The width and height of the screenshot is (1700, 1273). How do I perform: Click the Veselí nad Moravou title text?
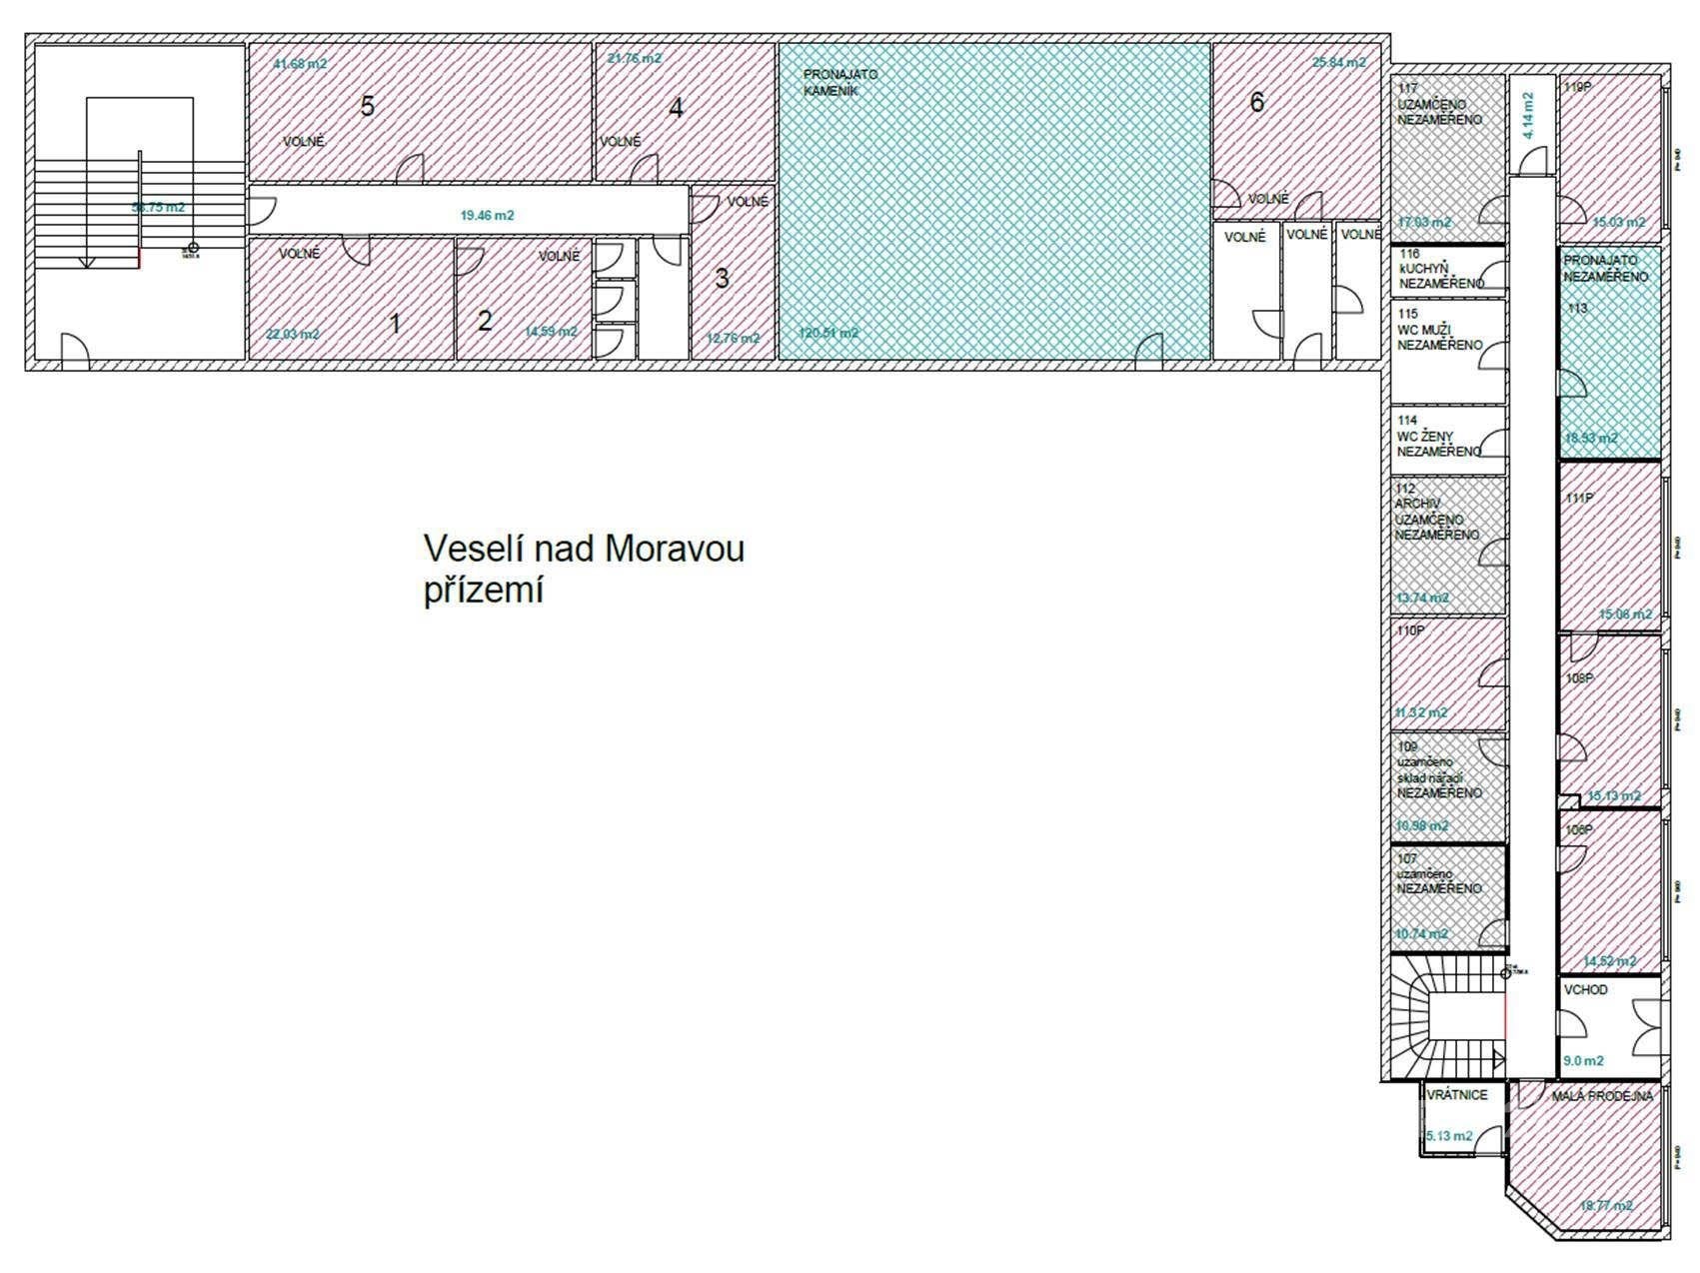(584, 550)
